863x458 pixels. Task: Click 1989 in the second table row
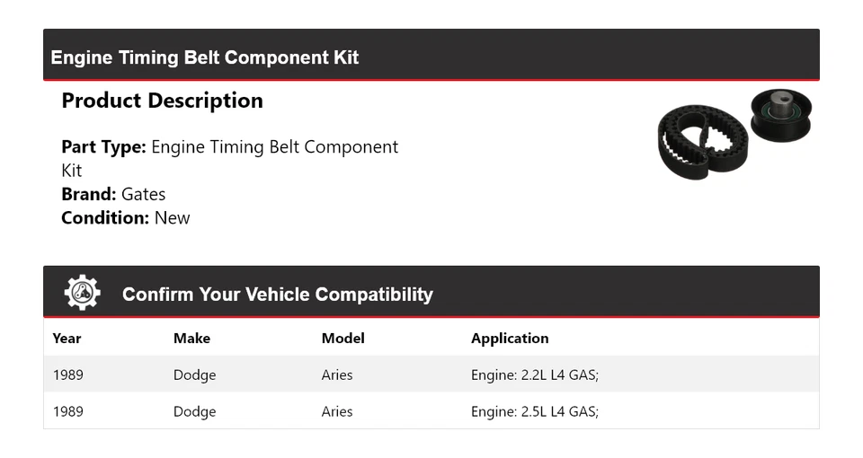coord(67,411)
